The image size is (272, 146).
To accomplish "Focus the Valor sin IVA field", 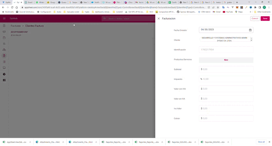I will pyautogui.click(x=226, y=99).
